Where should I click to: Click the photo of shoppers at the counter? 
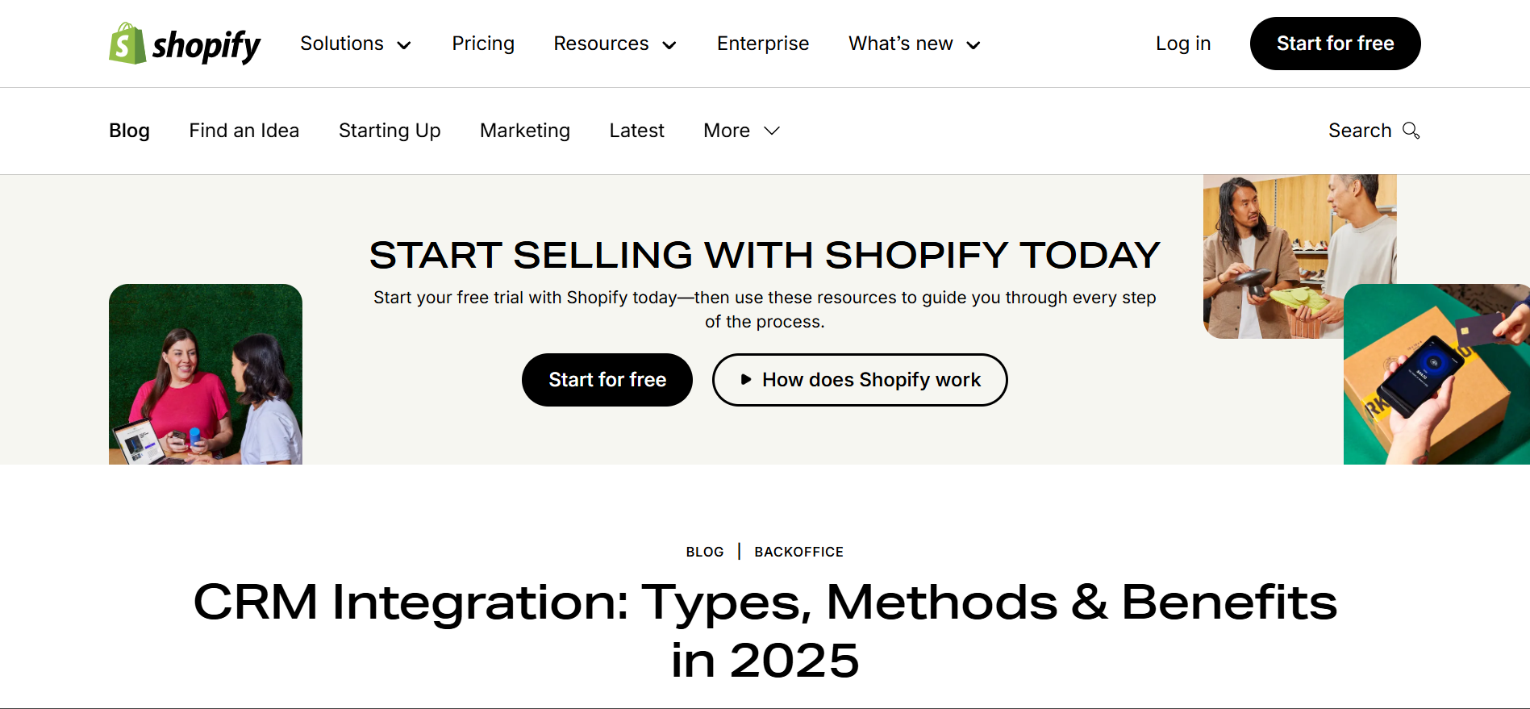click(x=1299, y=254)
